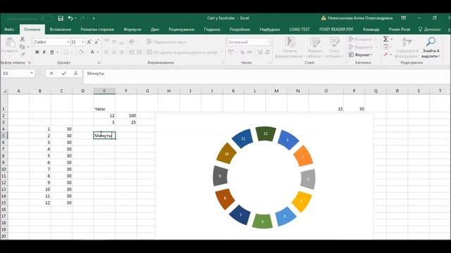Toggle italic К formatting
The image size is (451, 253).
pyautogui.click(x=44, y=52)
